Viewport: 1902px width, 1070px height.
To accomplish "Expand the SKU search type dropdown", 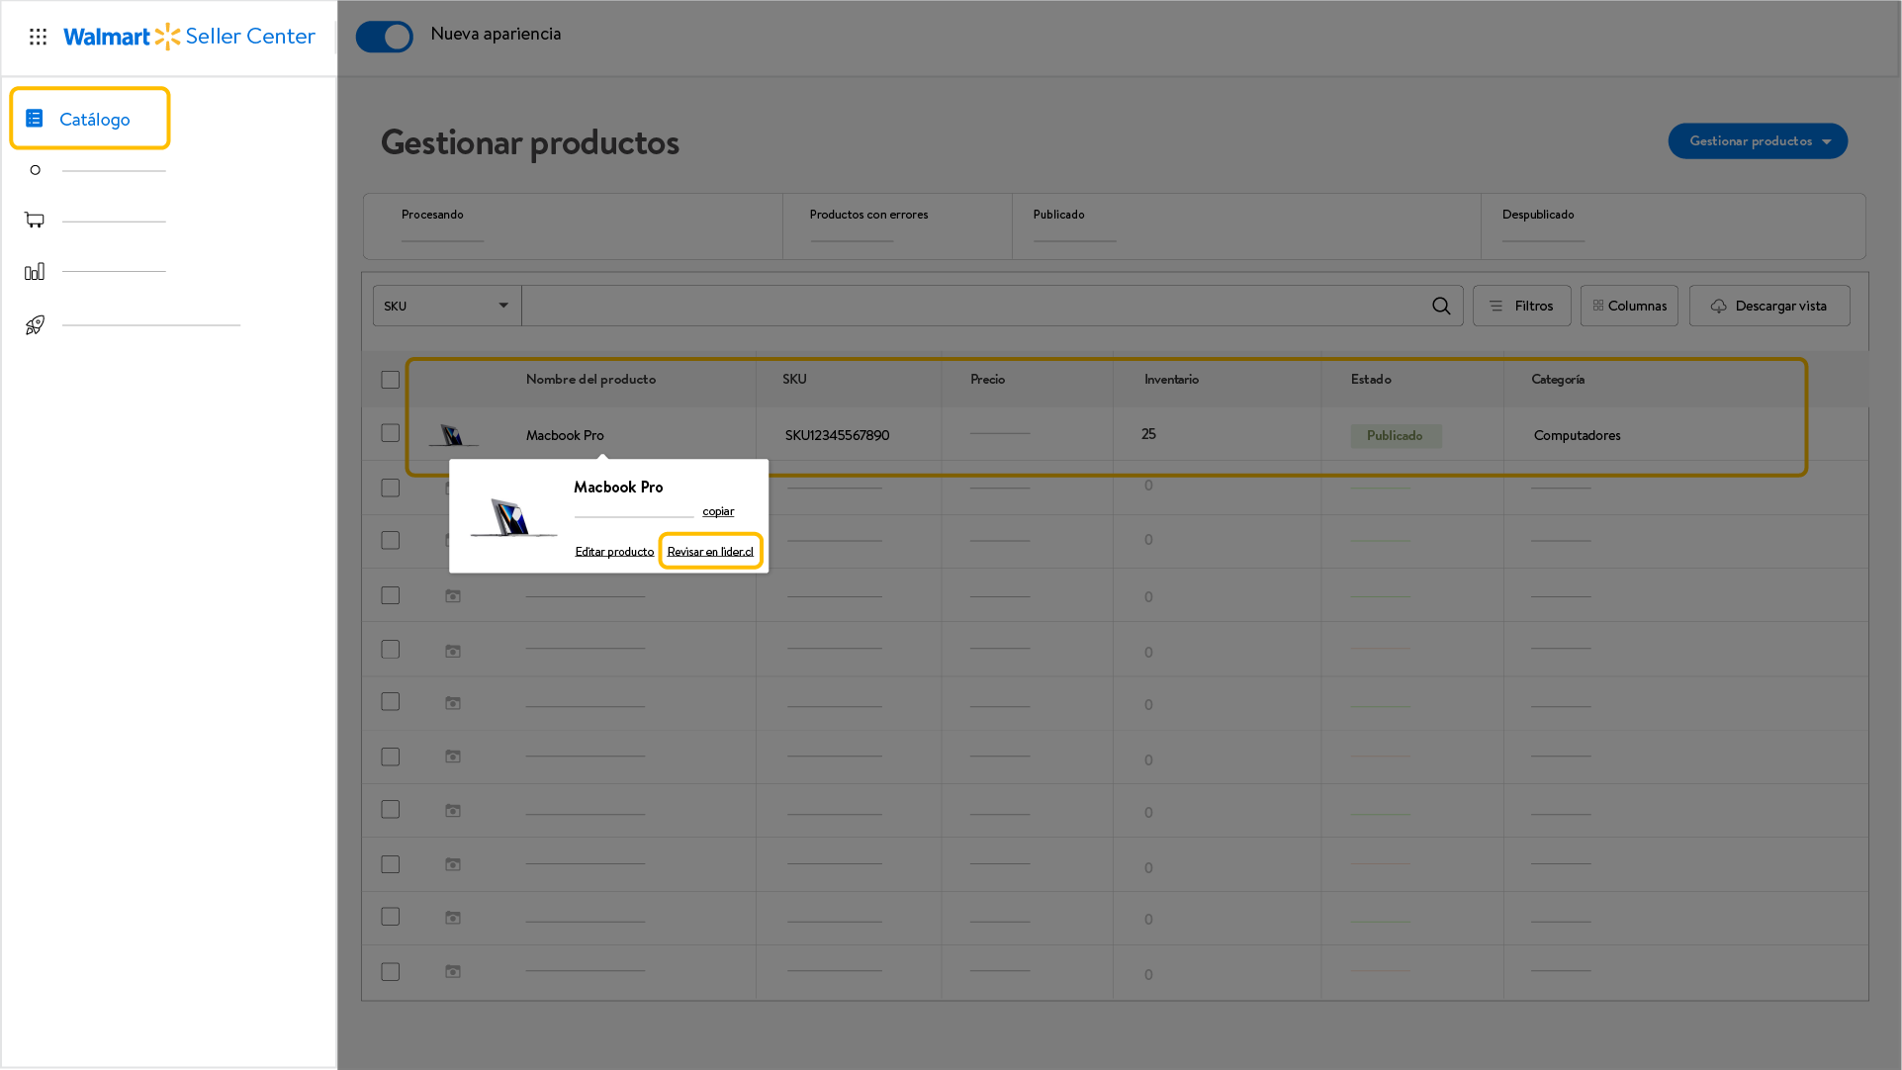I will coord(447,306).
